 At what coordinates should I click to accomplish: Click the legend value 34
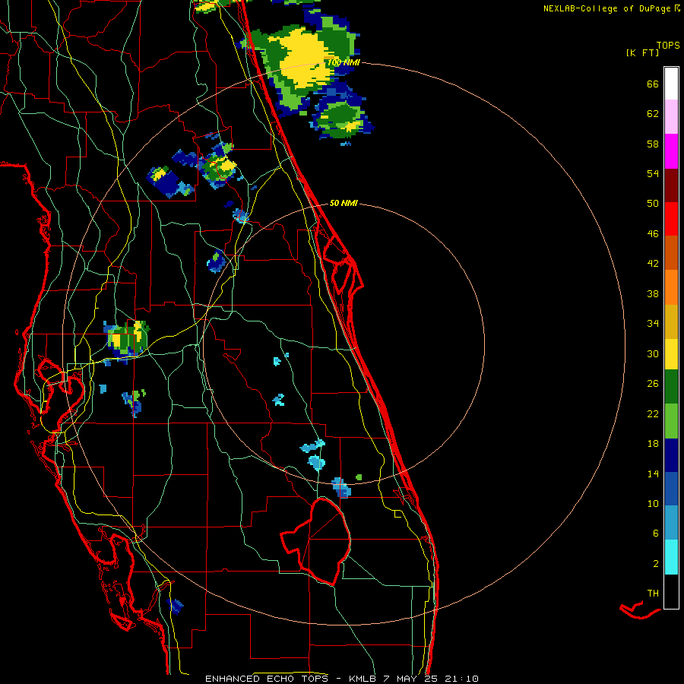653,323
